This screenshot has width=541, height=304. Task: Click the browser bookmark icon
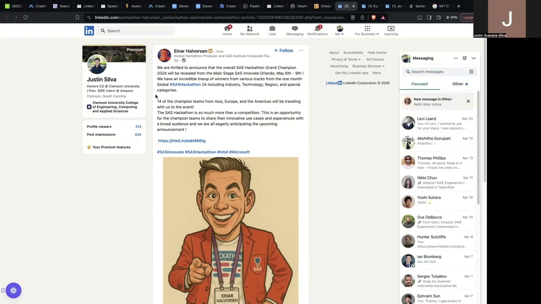click(x=77, y=17)
